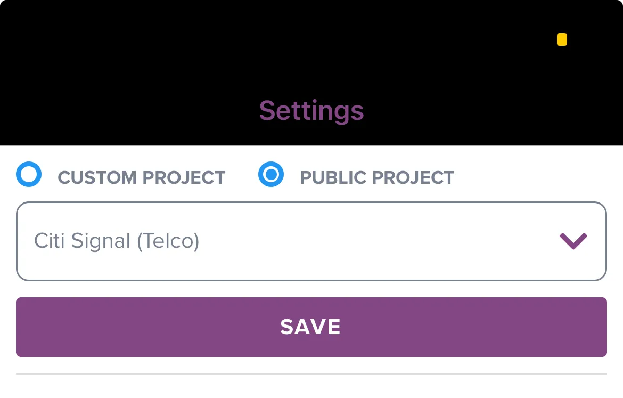Click the divider line below SAVE

pyautogui.click(x=311, y=373)
